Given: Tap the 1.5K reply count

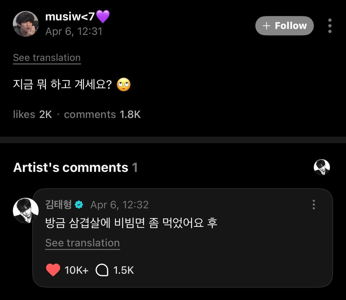Looking at the screenshot, I should point(123,270).
